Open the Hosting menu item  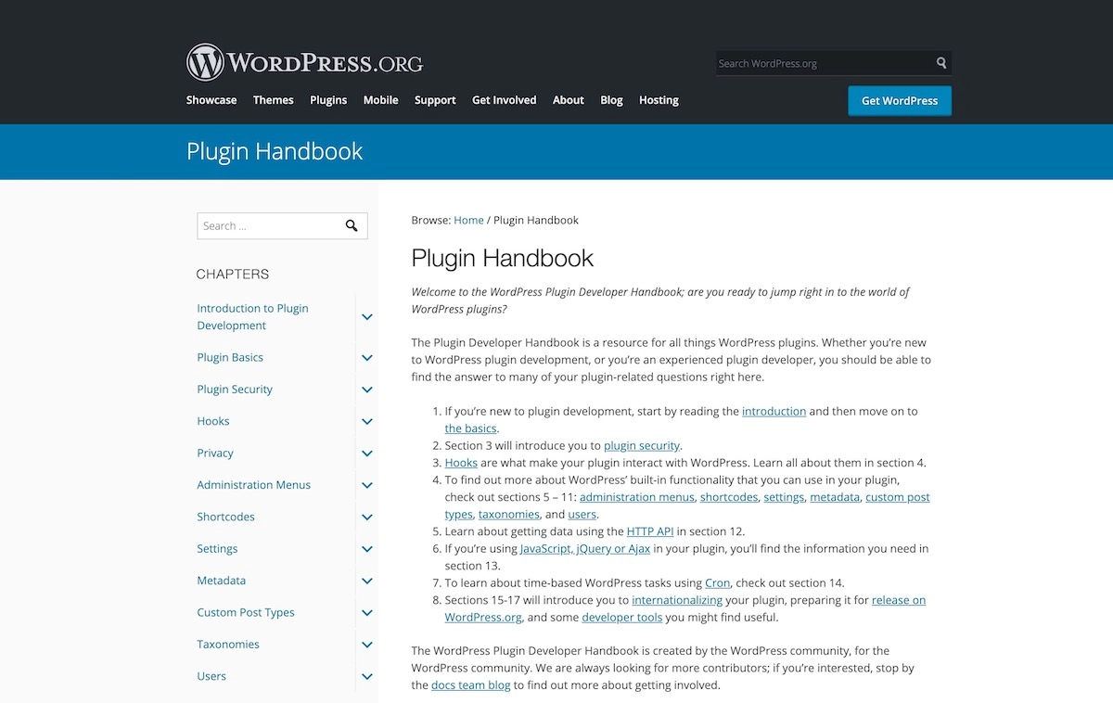(659, 100)
